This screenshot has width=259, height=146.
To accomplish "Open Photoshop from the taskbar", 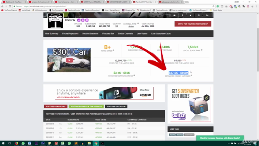I will point(43,143).
